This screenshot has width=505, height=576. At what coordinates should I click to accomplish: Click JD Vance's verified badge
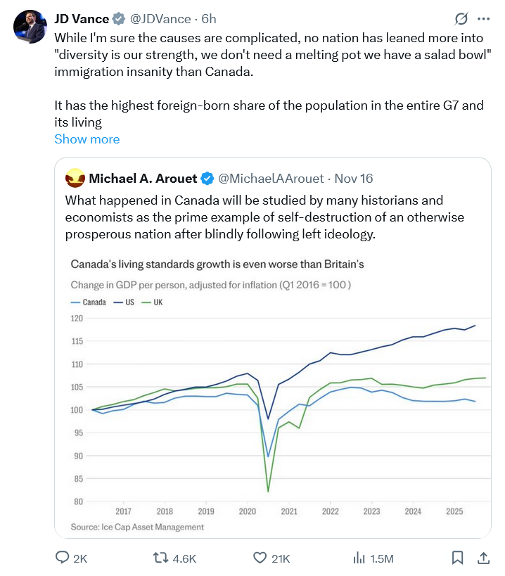tap(118, 19)
